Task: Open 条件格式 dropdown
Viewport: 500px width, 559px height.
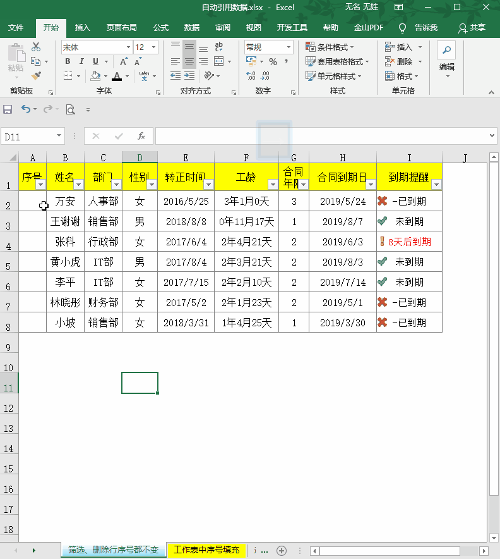Action: [330, 47]
